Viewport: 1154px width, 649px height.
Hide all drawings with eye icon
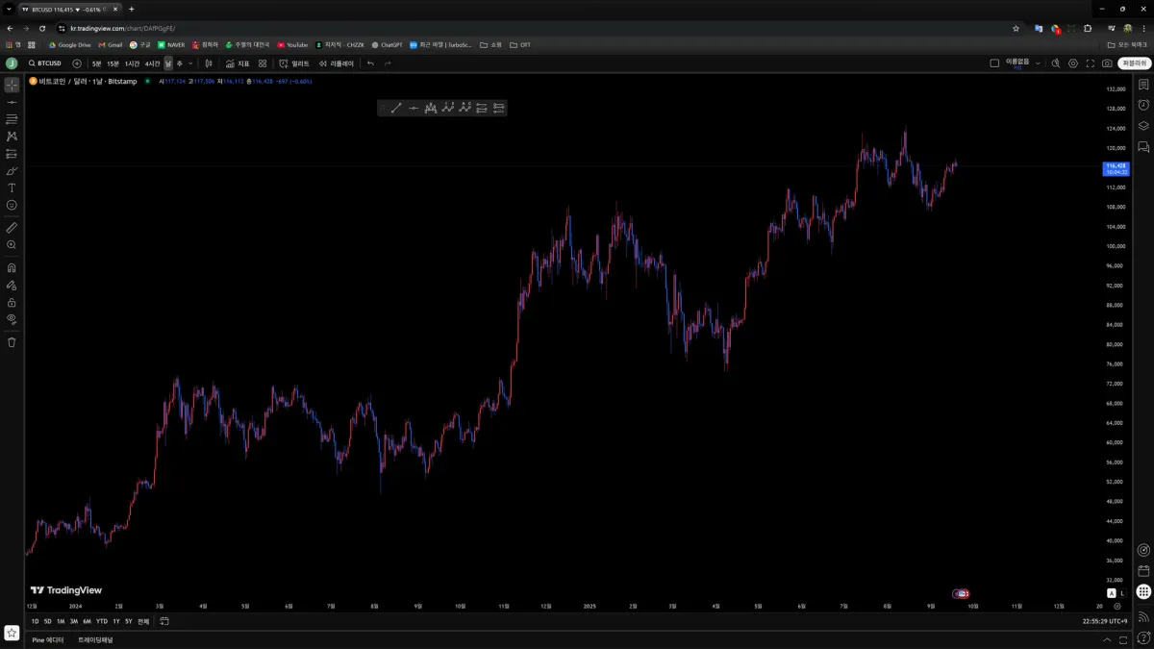pyautogui.click(x=12, y=318)
